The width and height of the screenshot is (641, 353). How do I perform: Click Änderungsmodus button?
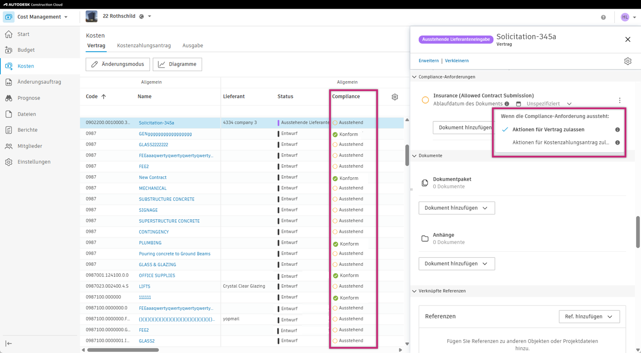click(118, 64)
